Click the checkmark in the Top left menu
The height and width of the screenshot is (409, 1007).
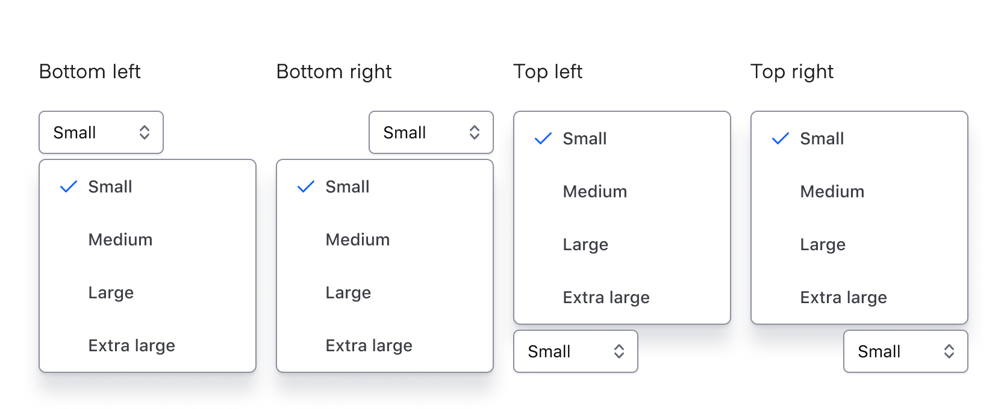point(543,138)
